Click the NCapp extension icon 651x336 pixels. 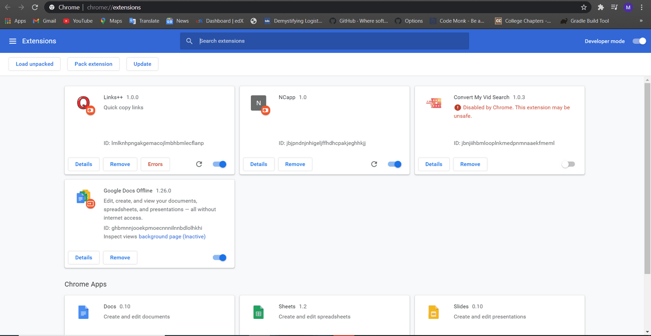click(x=260, y=105)
